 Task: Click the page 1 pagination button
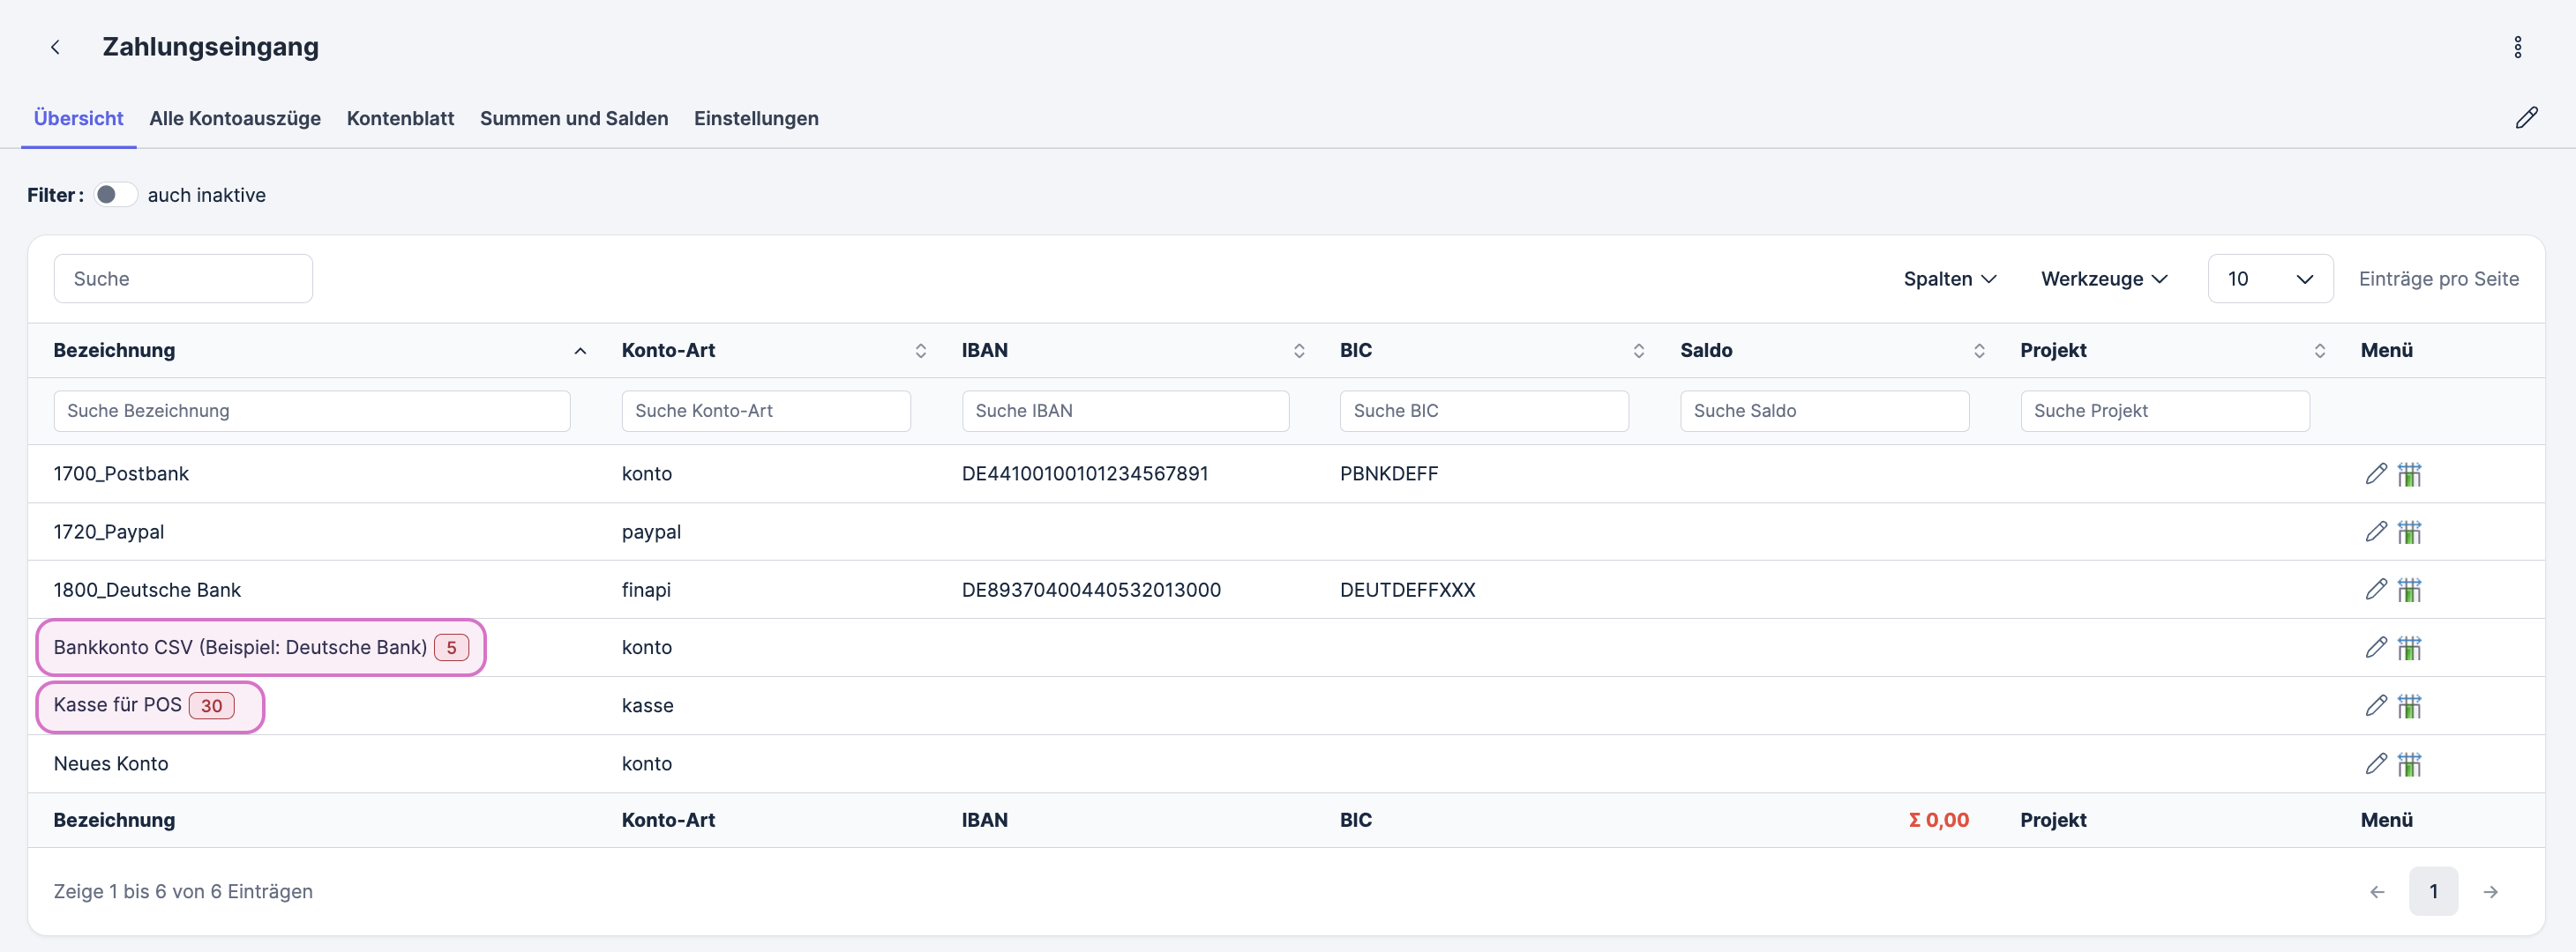(2432, 891)
